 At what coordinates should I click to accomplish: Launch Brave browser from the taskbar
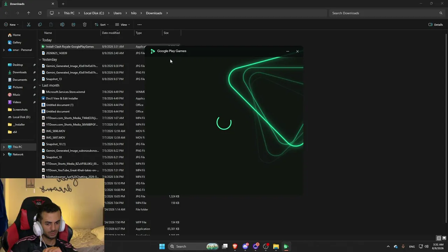[235, 246]
